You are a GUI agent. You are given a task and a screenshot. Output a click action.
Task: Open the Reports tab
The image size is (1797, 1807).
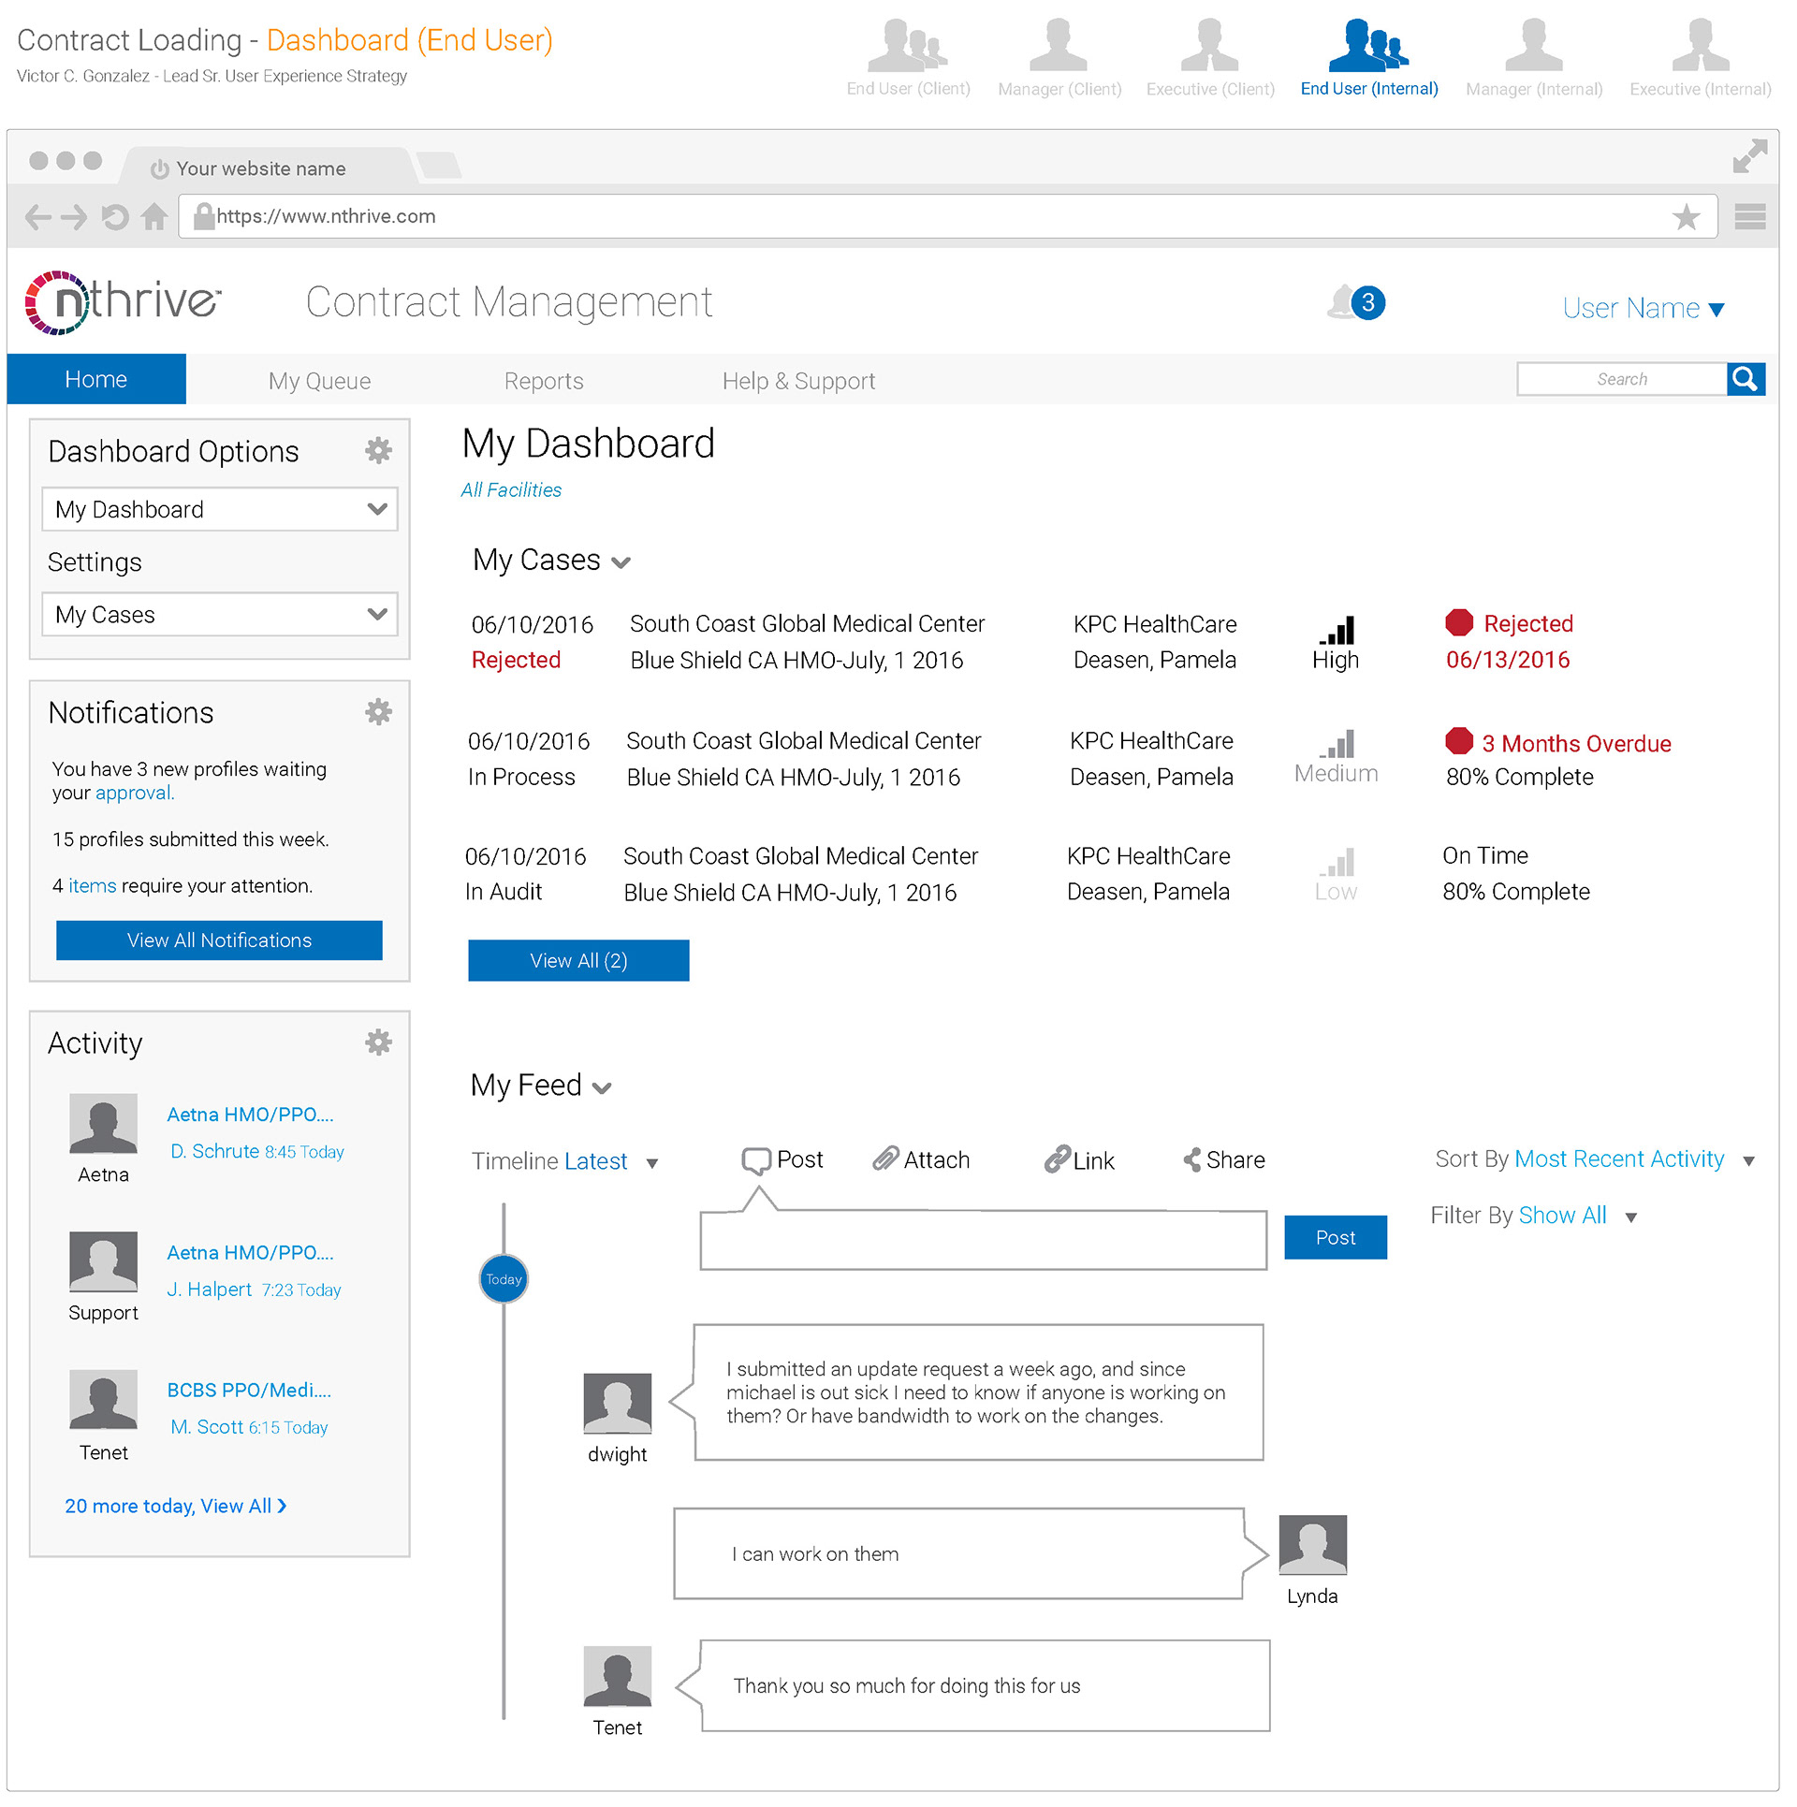click(543, 381)
